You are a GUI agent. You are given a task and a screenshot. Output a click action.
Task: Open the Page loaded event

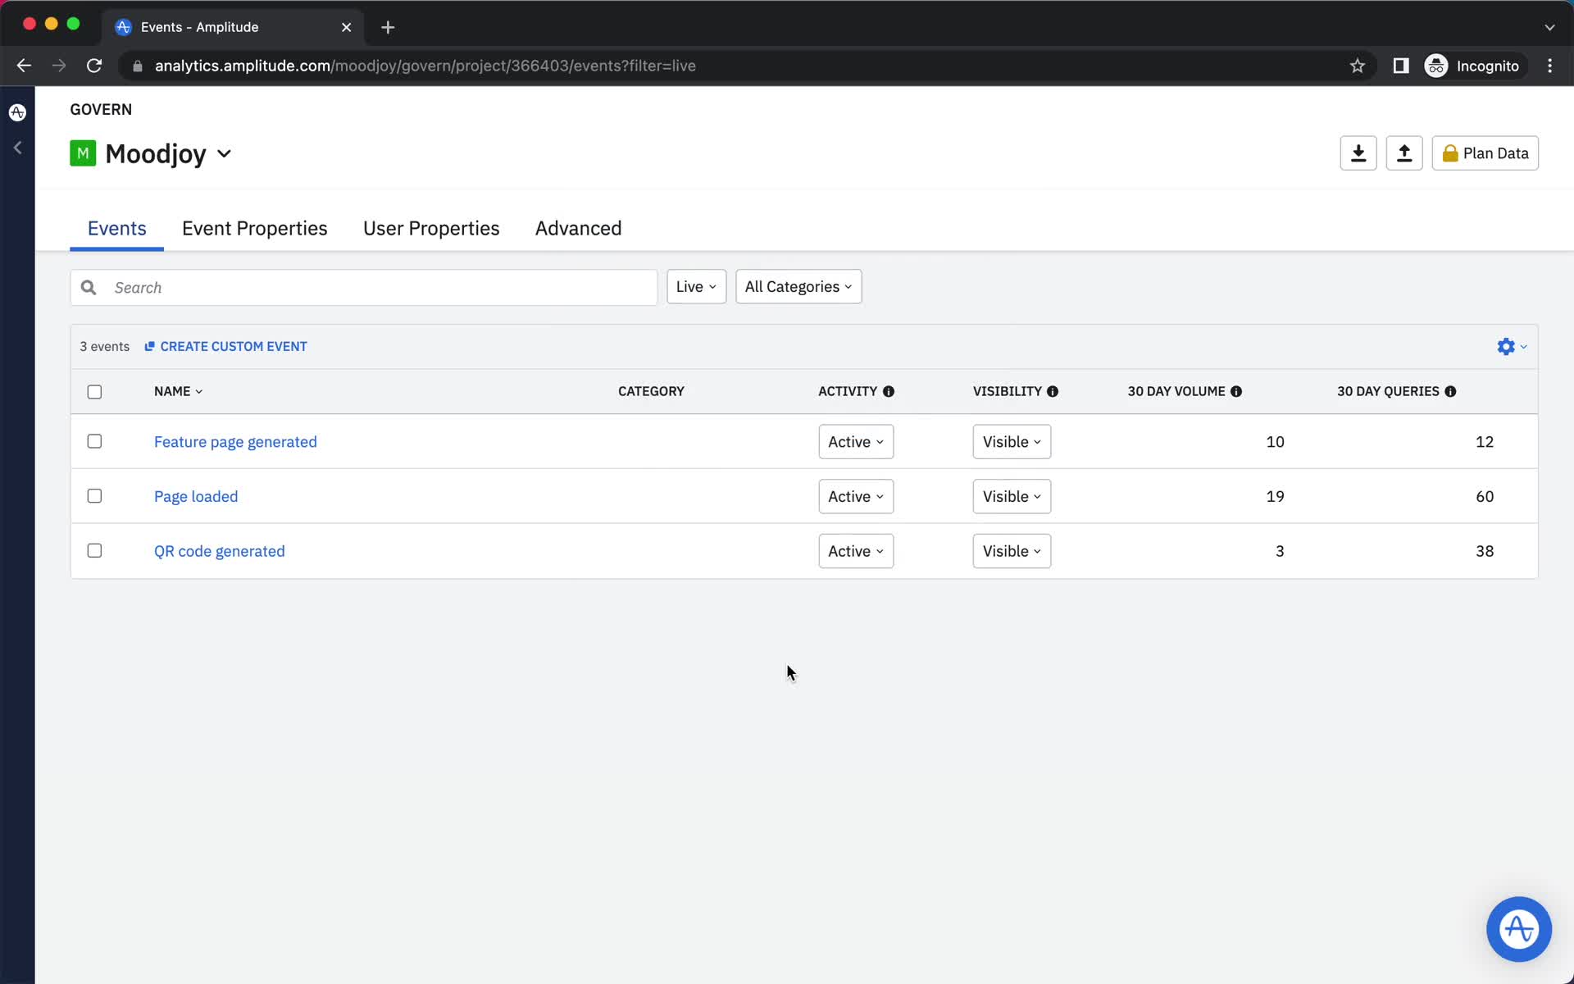[196, 496]
